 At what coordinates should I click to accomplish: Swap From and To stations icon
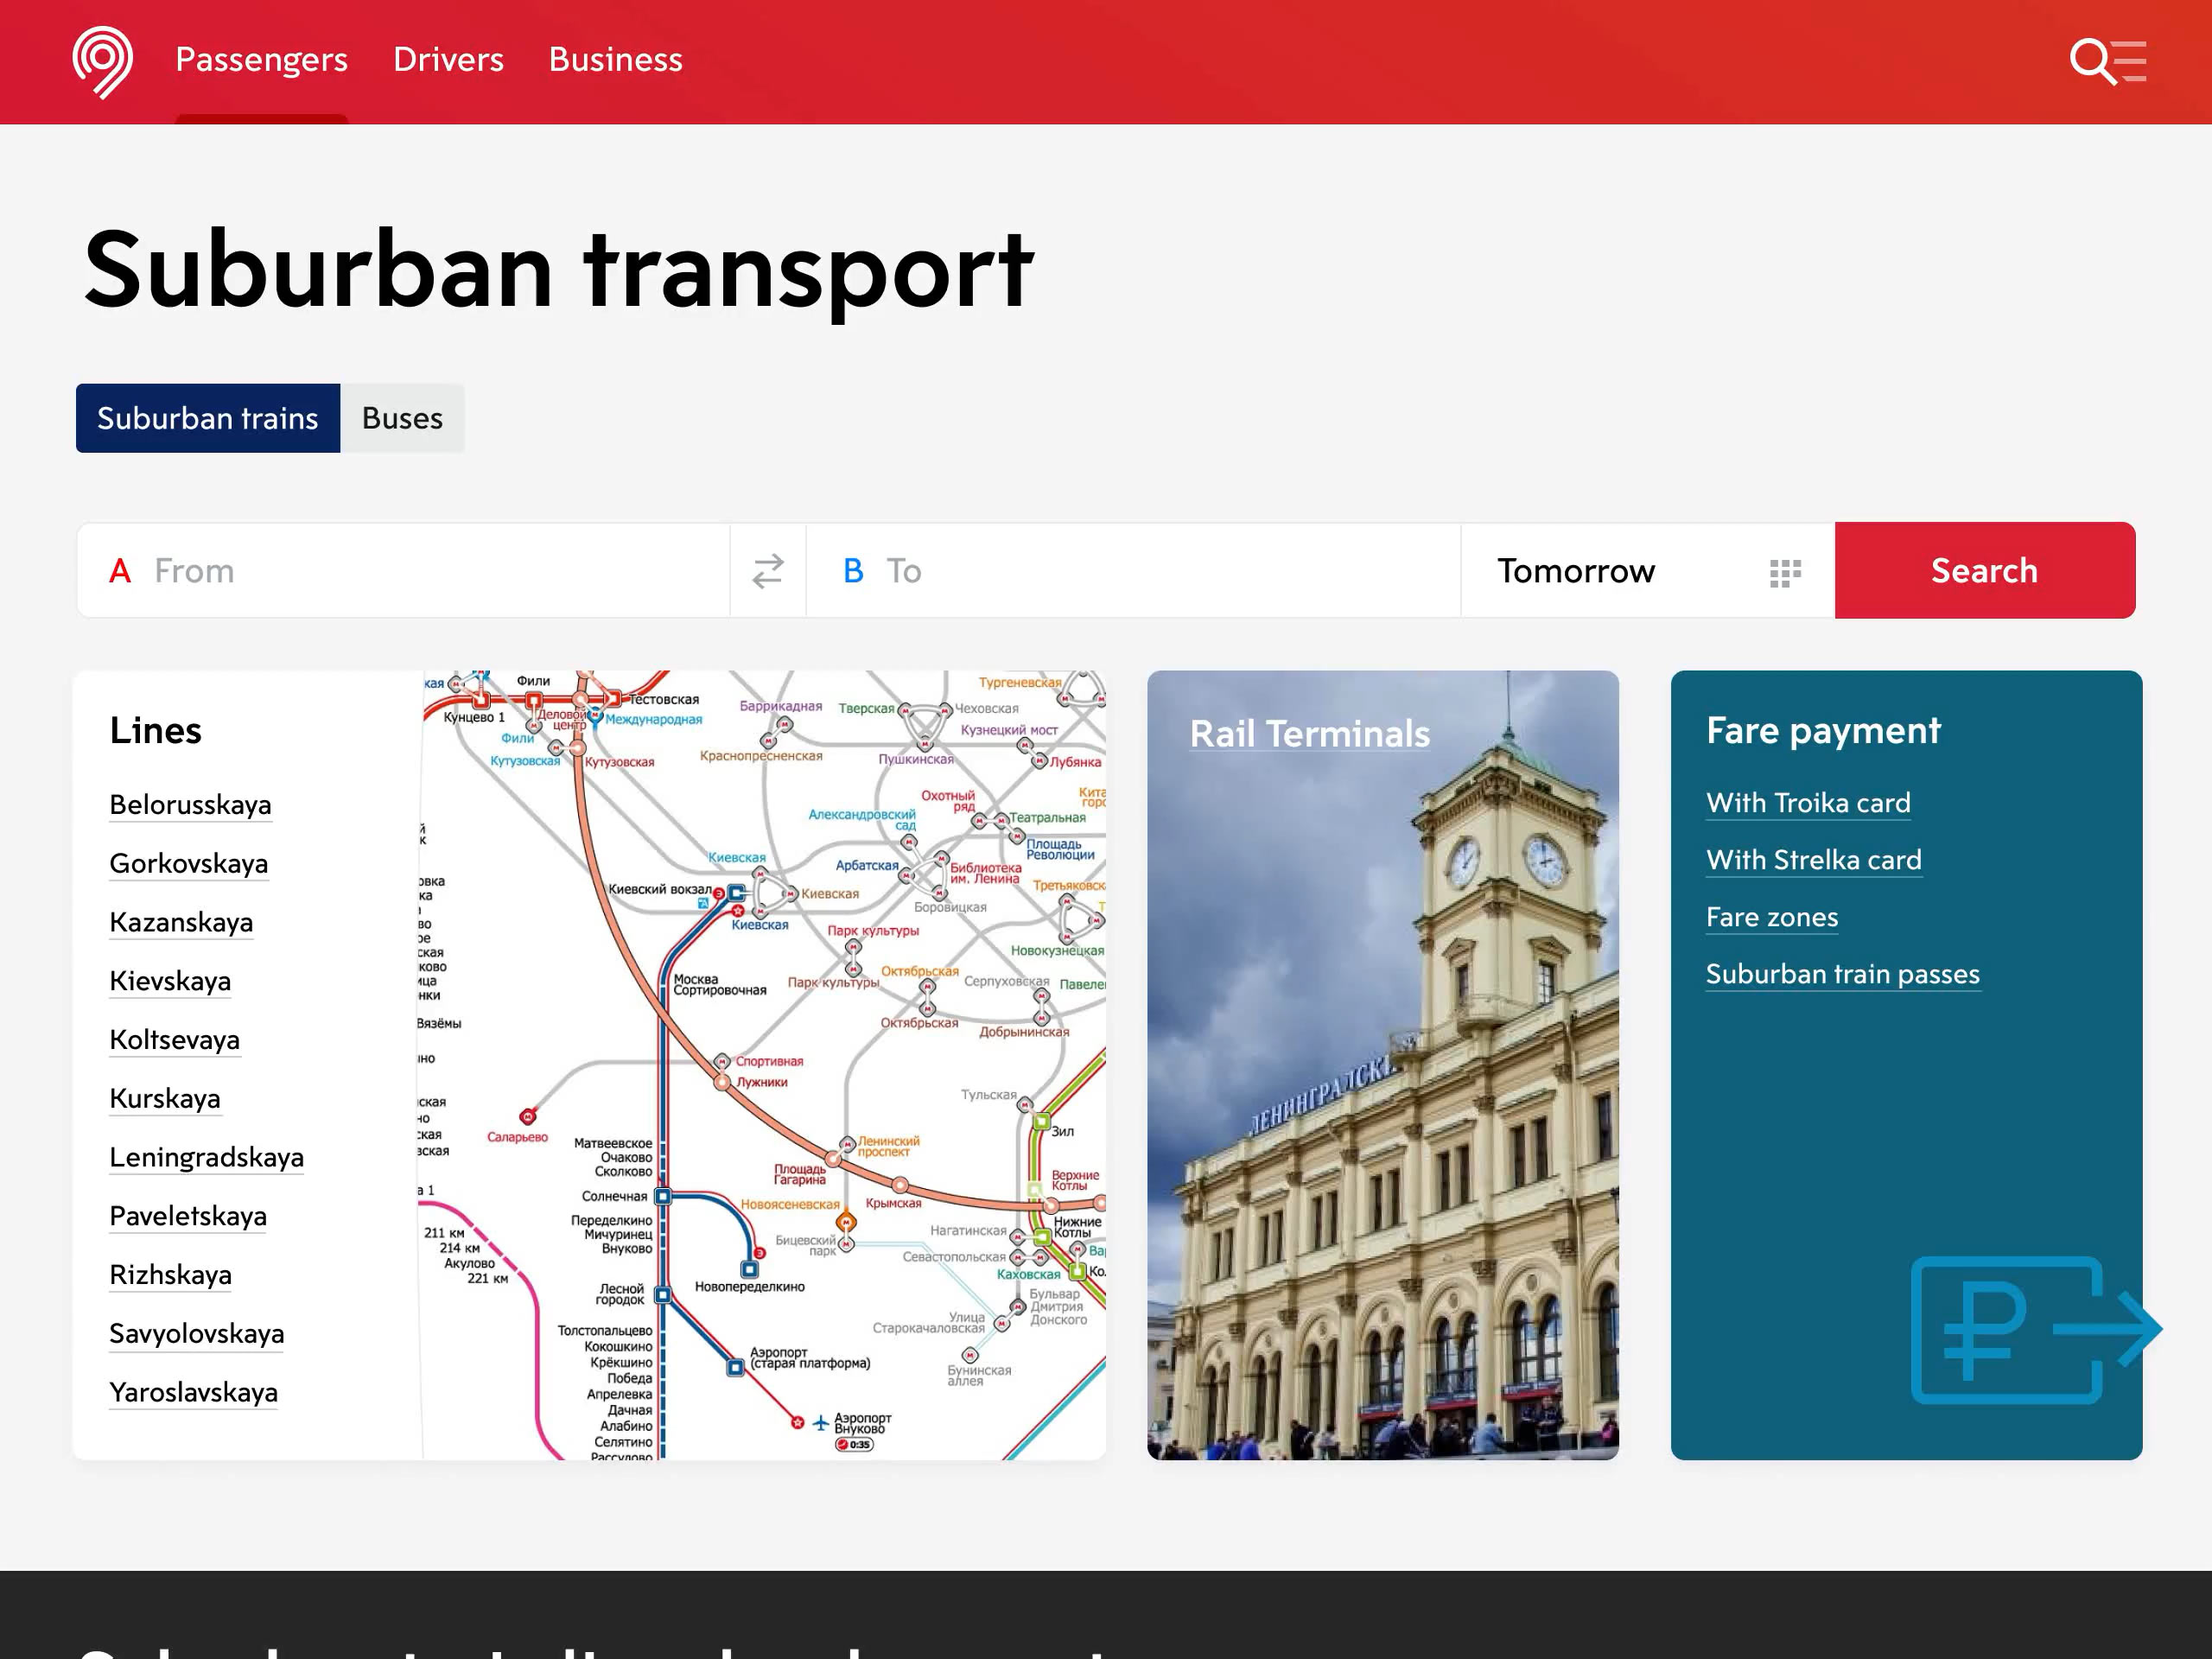[768, 571]
